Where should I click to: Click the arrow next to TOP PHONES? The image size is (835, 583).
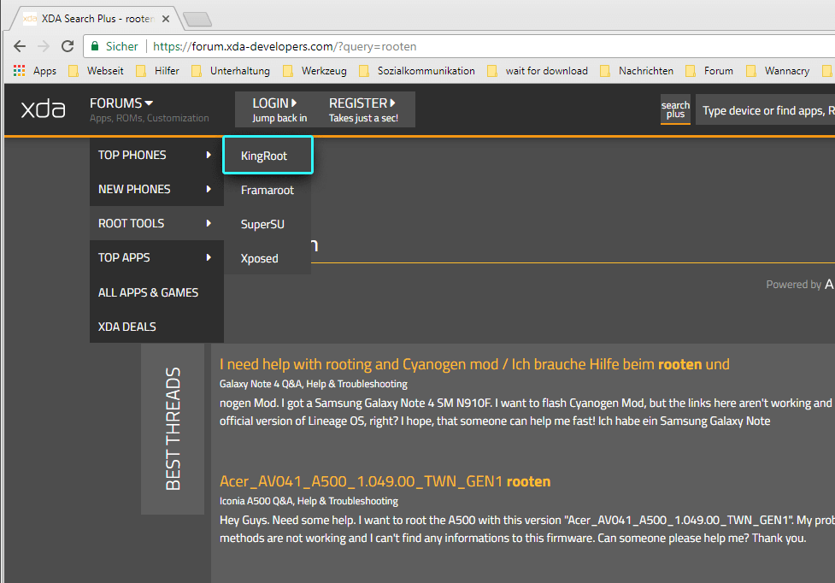point(209,155)
